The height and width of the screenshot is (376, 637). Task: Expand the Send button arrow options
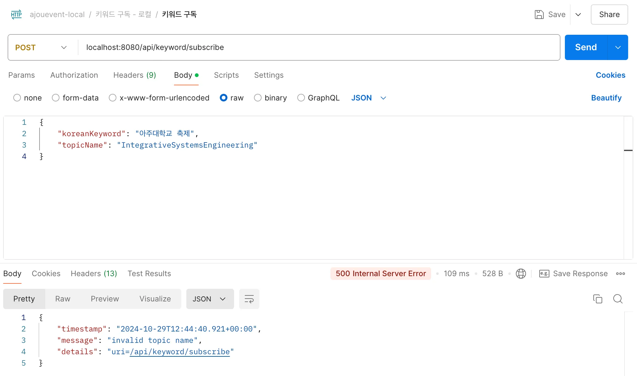click(618, 47)
